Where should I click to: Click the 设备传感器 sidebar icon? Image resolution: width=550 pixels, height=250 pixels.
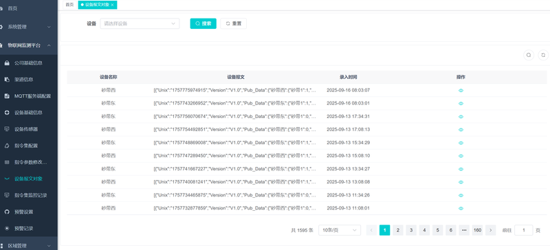click(x=7, y=129)
